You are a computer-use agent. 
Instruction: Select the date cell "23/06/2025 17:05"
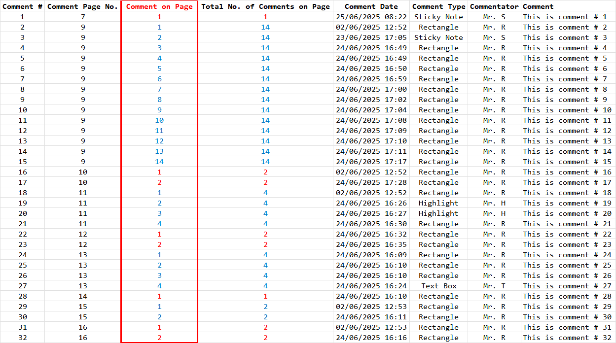click(371, 37)
